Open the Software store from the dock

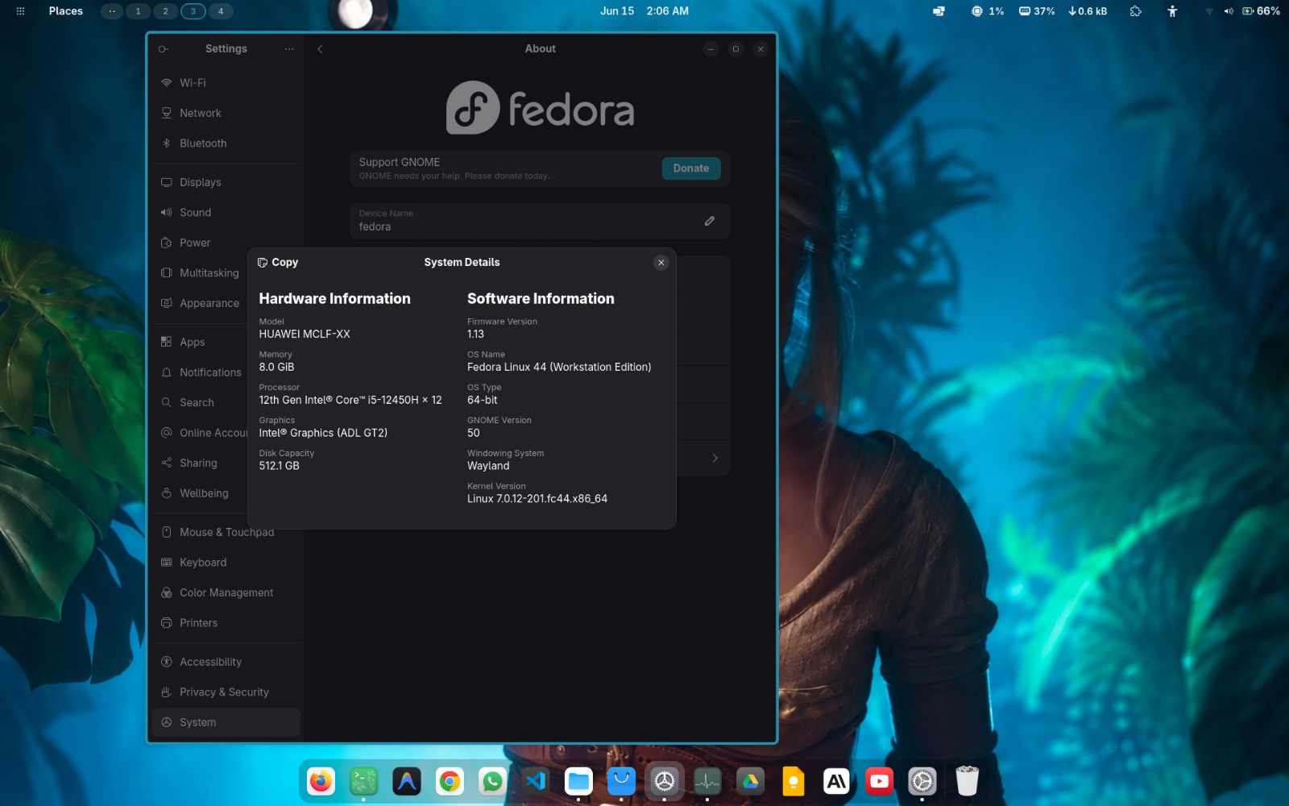pos(621,781)
